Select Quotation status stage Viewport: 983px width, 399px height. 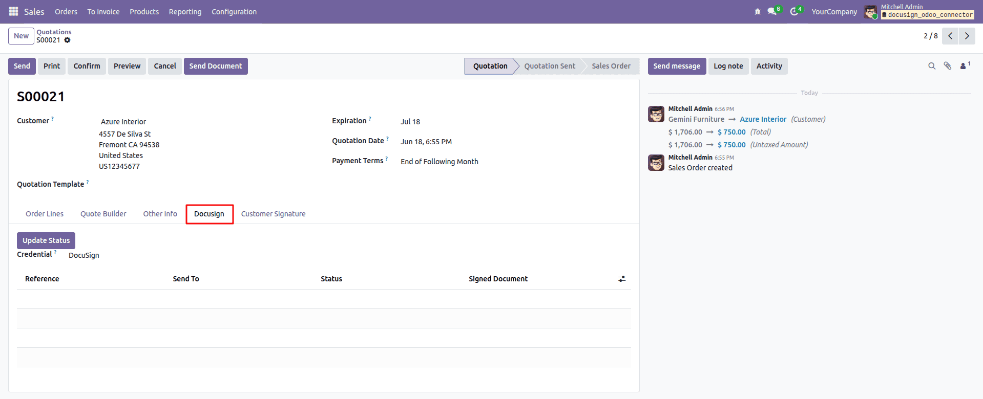point(490,66)
